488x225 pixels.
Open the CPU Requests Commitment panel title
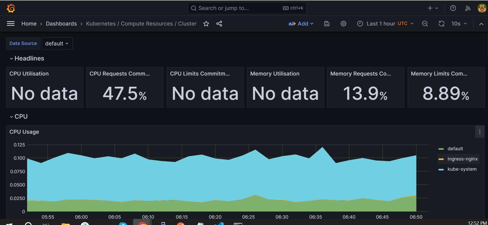(120, 74)
